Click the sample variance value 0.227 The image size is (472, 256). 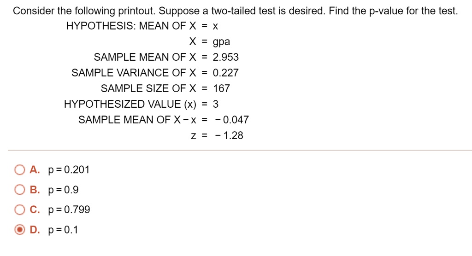[226, 73]
